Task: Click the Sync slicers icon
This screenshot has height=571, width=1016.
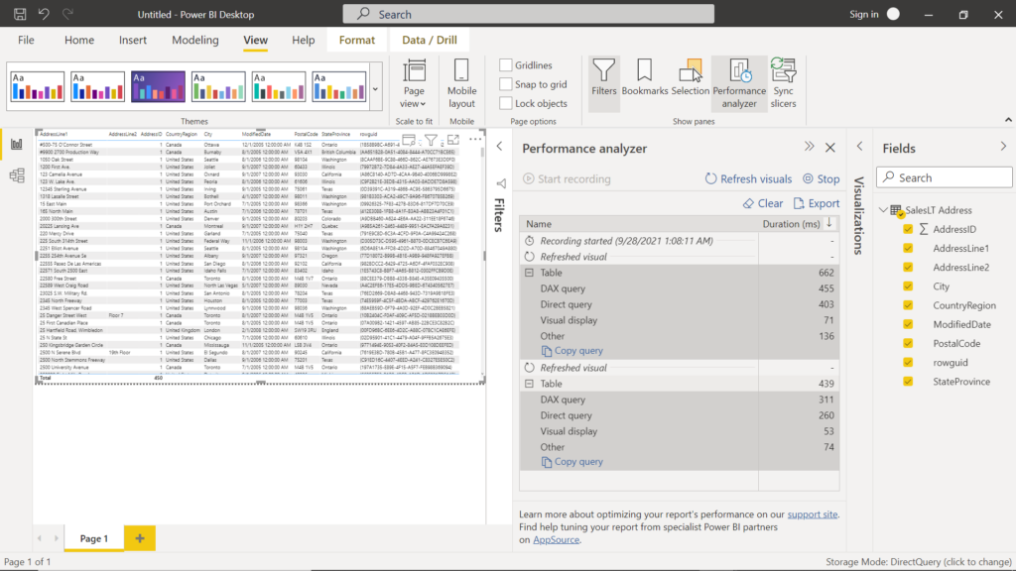Action: point(784,82)
